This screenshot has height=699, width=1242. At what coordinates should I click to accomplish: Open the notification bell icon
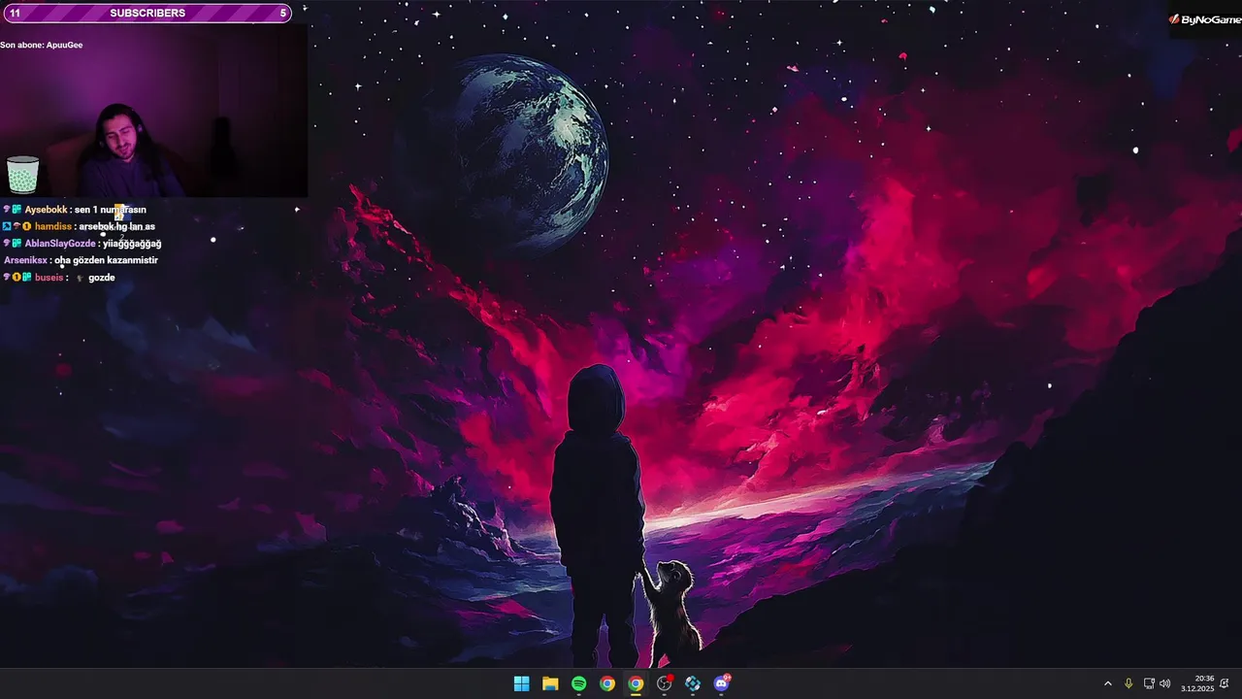1225,683
